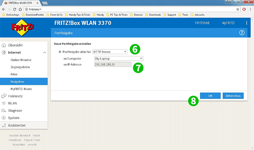Open the PC Tips & Tricks bookmark folder
Image resolution: width=254 pixels, height=150 pixels.
(117, 15)
